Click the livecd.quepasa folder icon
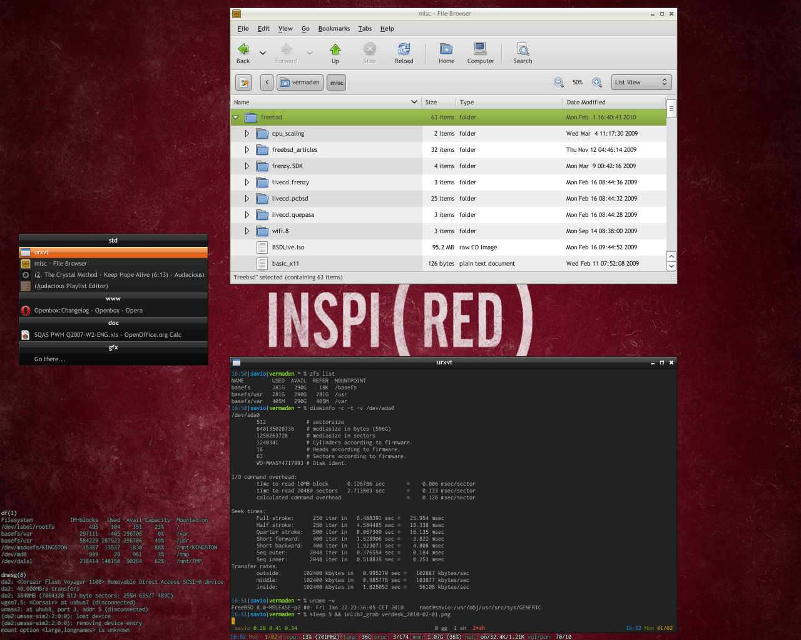Screen dimensions: 801x640 [x=262, y=215]
